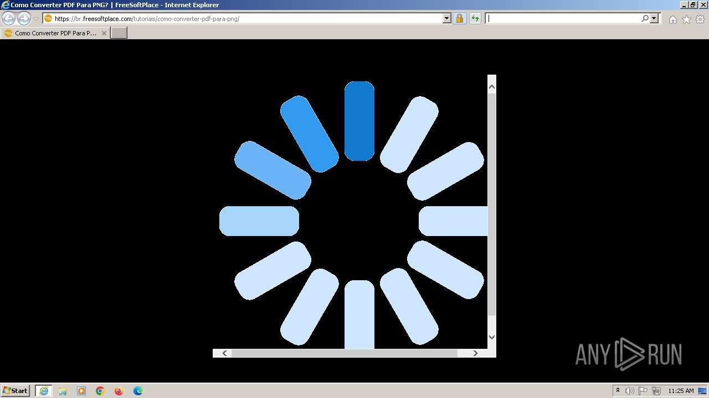
Task: Click the scroll right arrow in the frame
Action: [475, 353]
